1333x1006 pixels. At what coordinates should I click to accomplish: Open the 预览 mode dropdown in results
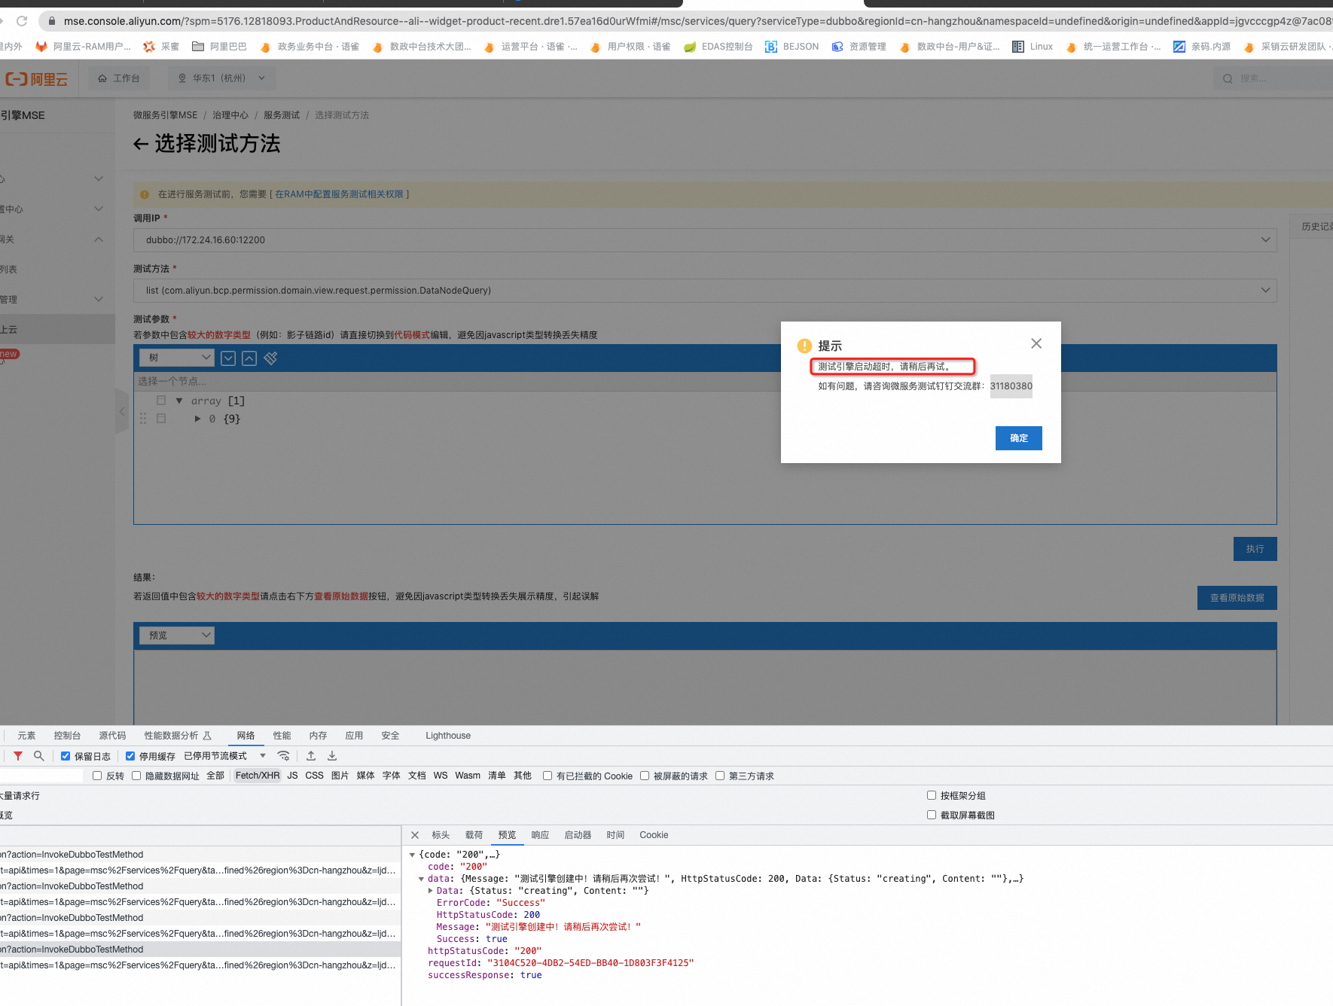pyautogui.click(x=177, y=636)
